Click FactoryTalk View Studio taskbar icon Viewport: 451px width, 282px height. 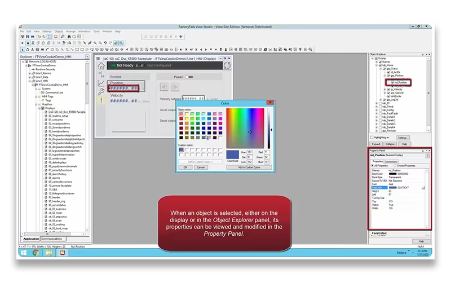coord(62,253)
